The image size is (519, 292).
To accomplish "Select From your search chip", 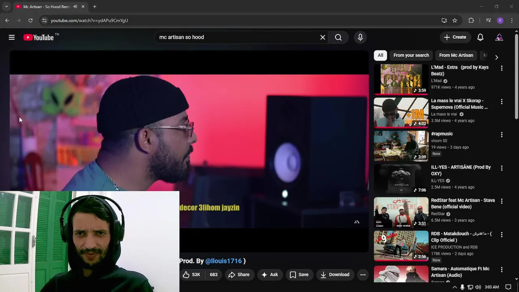I will (x=411, y=55).
